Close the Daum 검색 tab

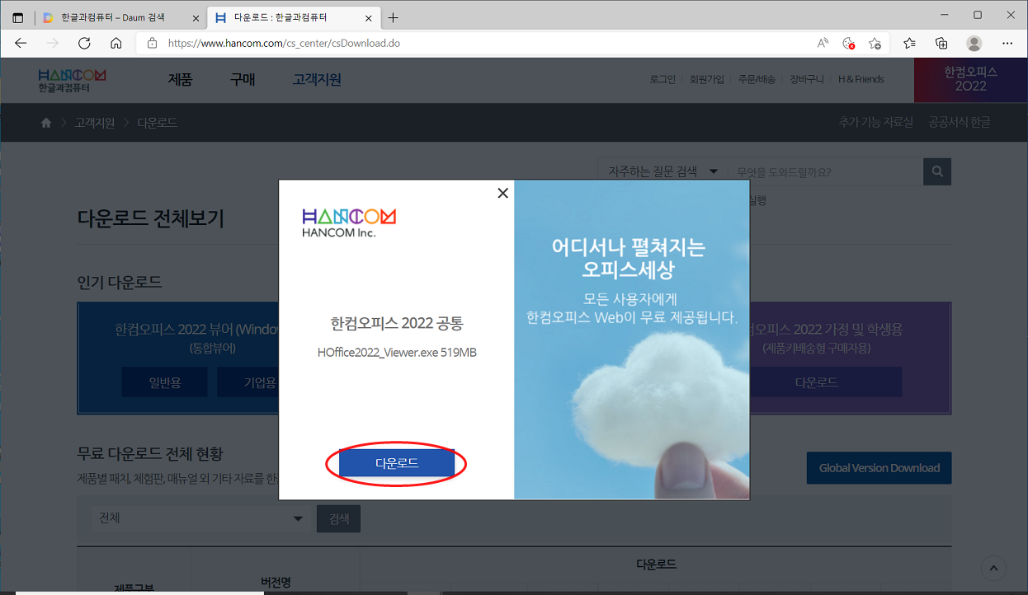196,17
